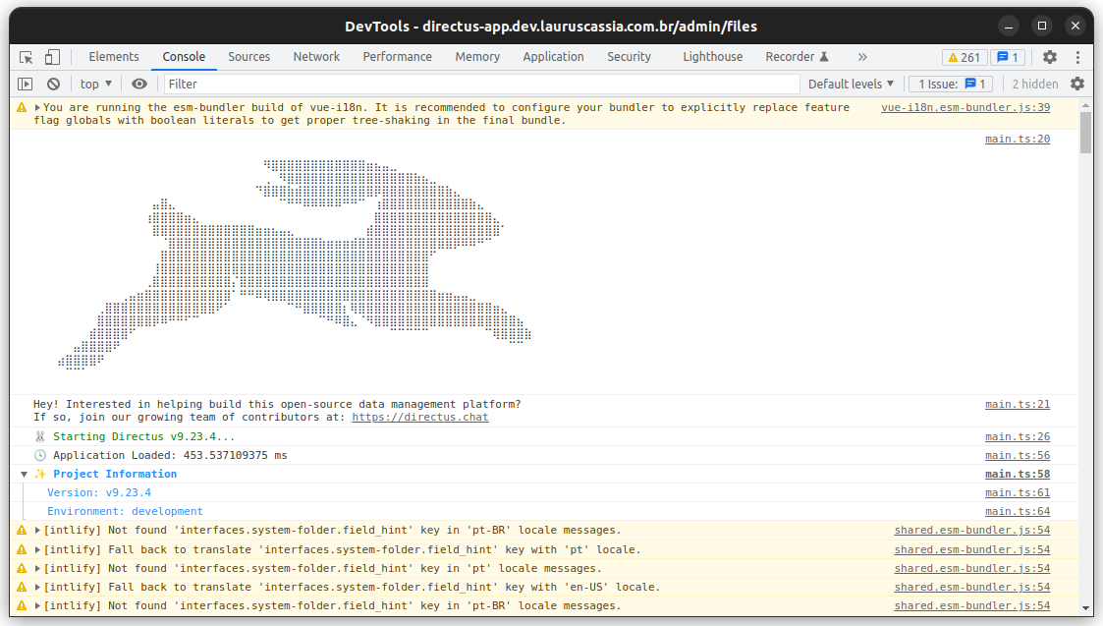
Task: Open source link main.ts:56
Action: point(1018,456)
